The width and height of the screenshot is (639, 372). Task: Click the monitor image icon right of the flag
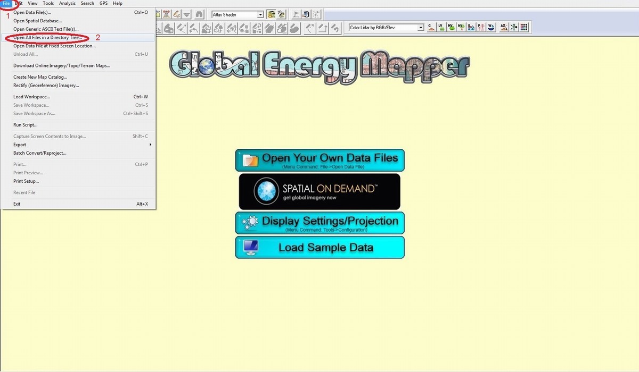tap(306, 14)
